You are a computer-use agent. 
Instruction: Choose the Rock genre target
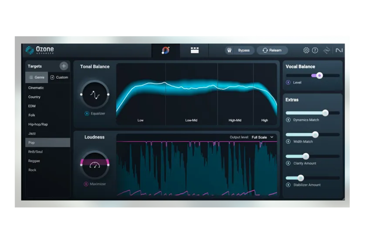47,170
